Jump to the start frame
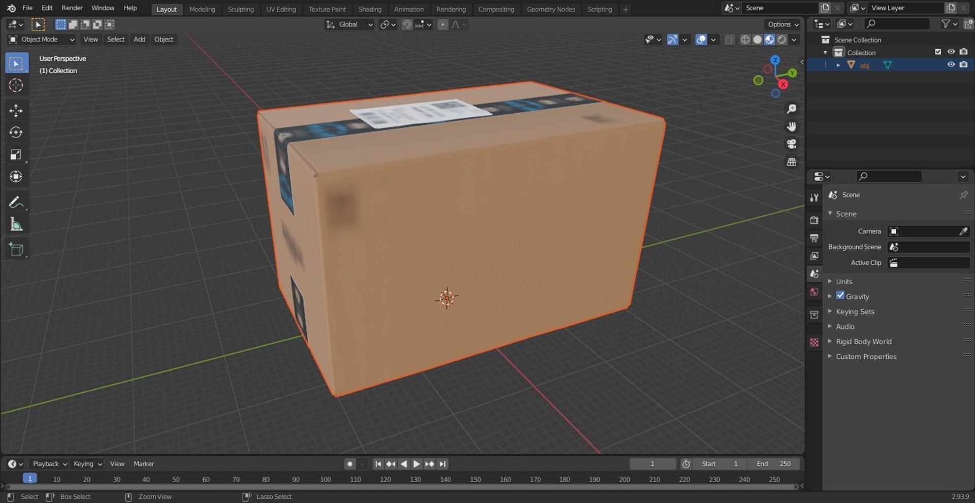This screenshot has width=975, height=503. point(378,464)
